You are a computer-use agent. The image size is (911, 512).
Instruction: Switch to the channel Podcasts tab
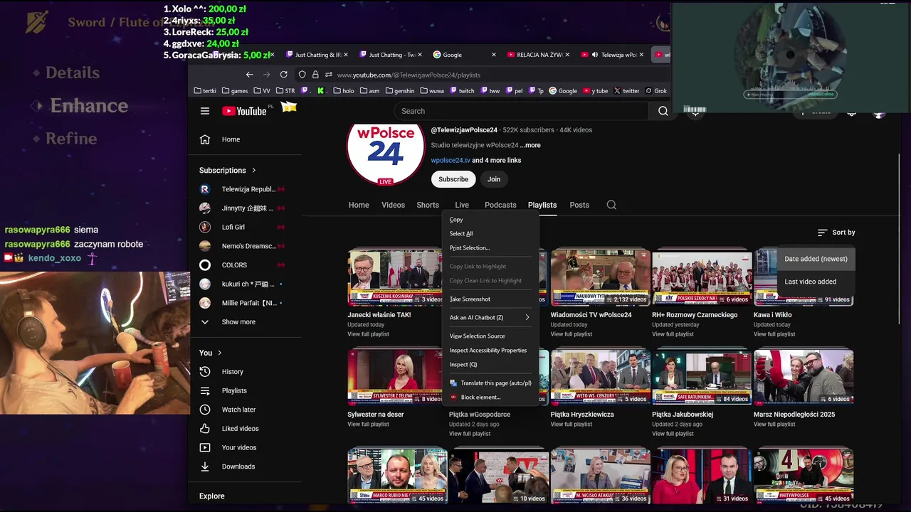[x=500, y=205]
